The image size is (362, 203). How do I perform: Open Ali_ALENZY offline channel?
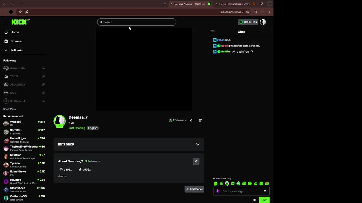tap(24, 85)
